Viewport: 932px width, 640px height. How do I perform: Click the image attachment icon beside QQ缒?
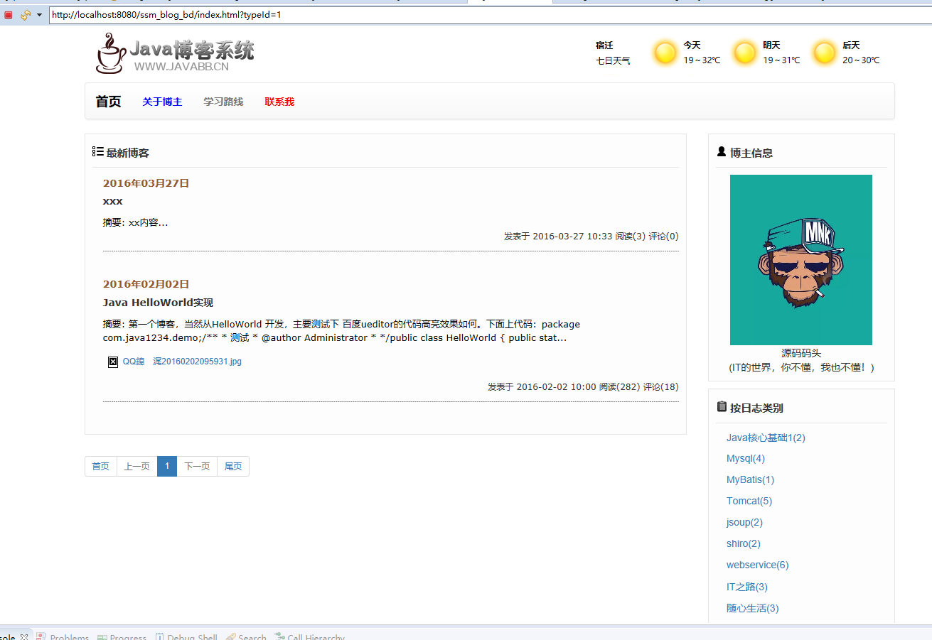(112, 362)
